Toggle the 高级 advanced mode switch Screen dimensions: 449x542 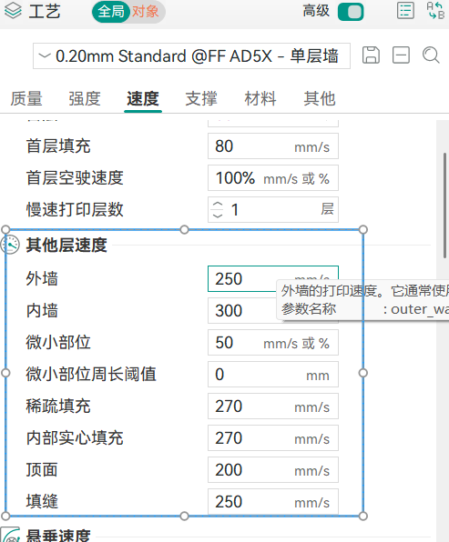click(351, 12)
